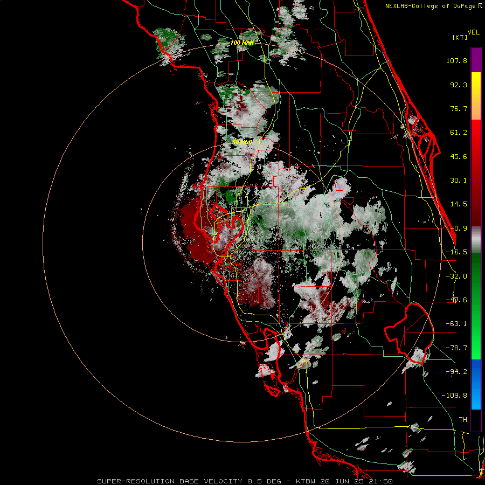Click the blue segment of the velocity color bar
The height and width of the screenshot is (485, 485).
pos(476,384)
